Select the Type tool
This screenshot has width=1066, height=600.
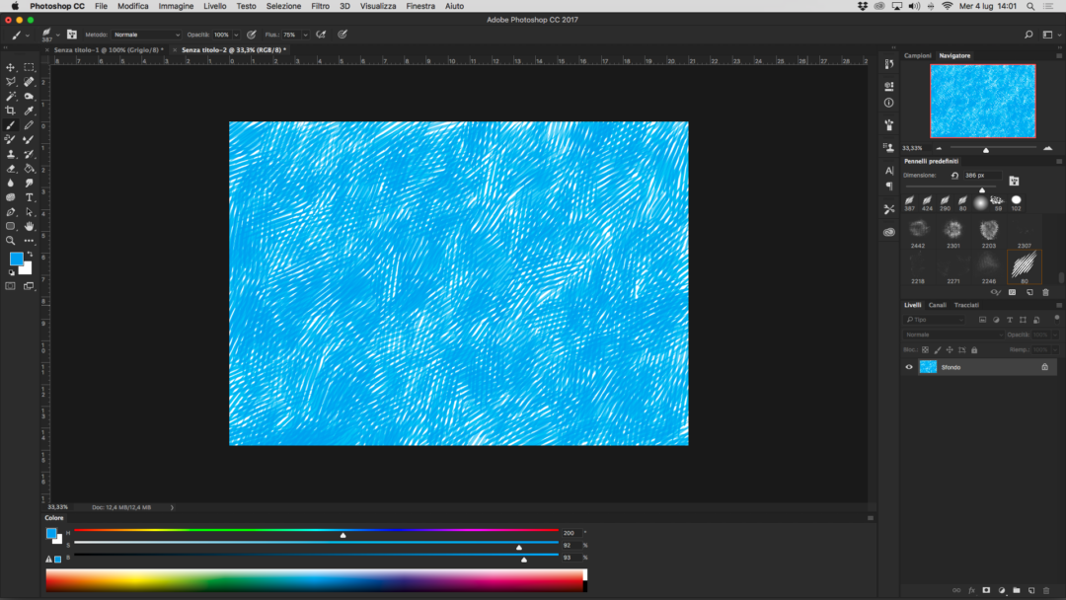tap(29, 197)
